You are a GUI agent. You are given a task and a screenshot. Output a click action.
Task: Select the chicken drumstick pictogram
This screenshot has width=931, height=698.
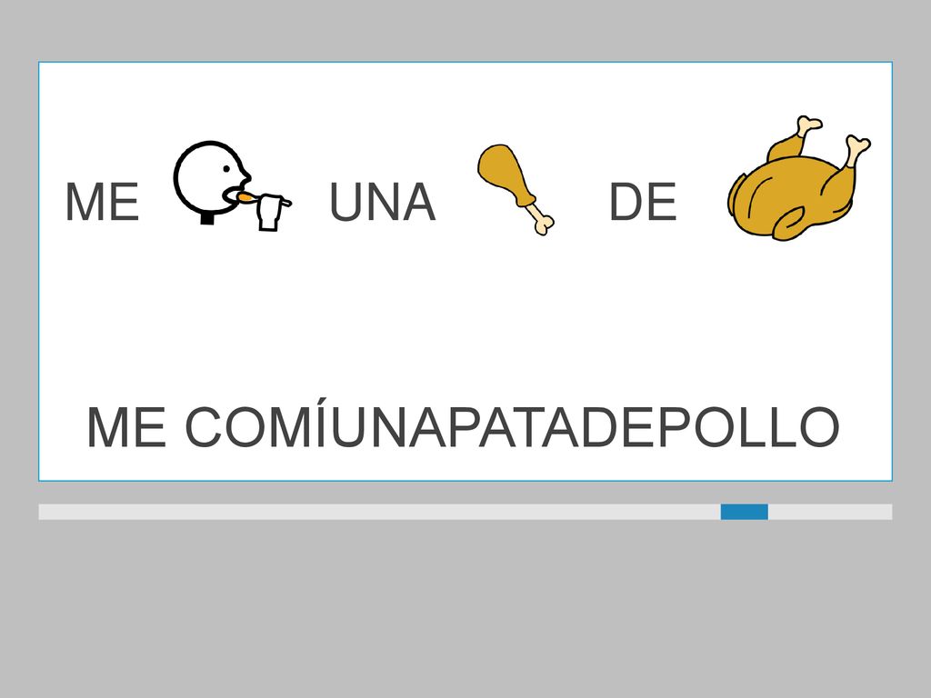click(516, 189)
